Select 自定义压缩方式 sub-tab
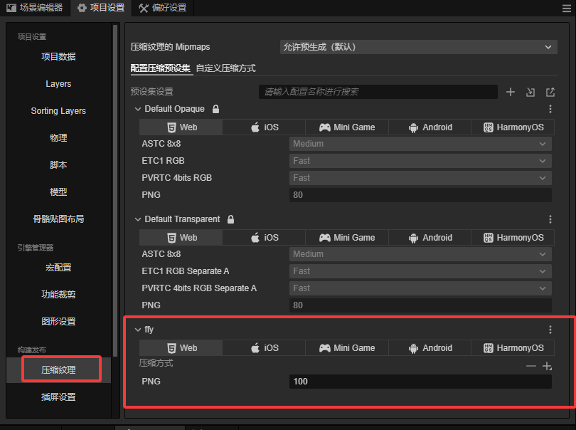Screen dimensions: 576x430 tap(226, 68)
